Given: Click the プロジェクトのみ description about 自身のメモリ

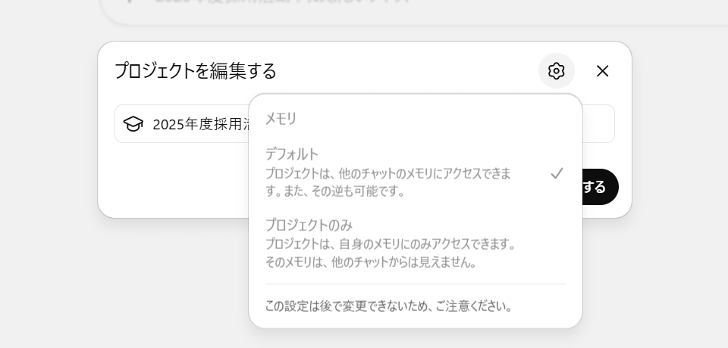Looking at the screenshot, I should click(391, 244).
